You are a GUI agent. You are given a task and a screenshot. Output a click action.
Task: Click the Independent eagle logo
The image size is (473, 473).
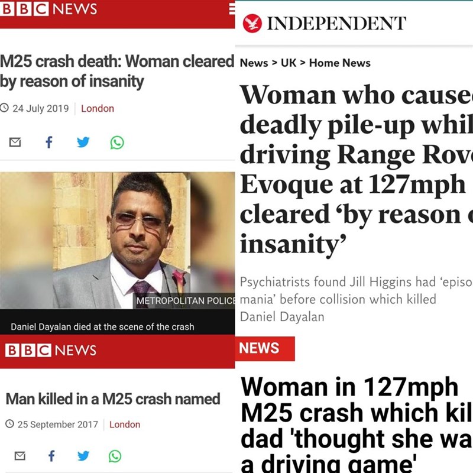pos(252,23)
